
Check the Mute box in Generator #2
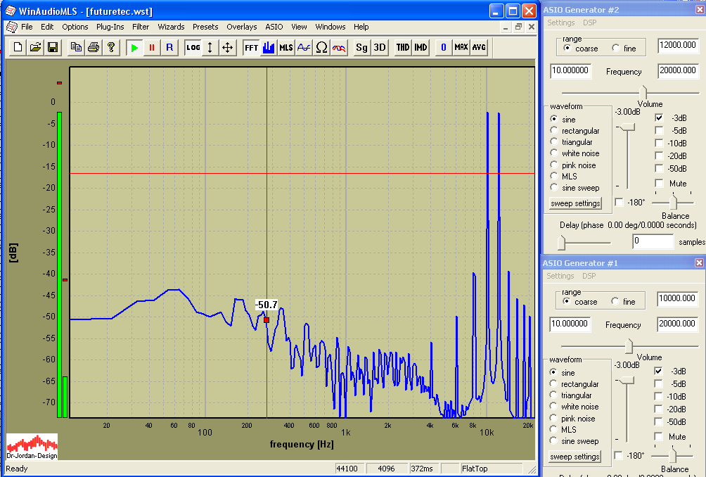pos(659,184)
